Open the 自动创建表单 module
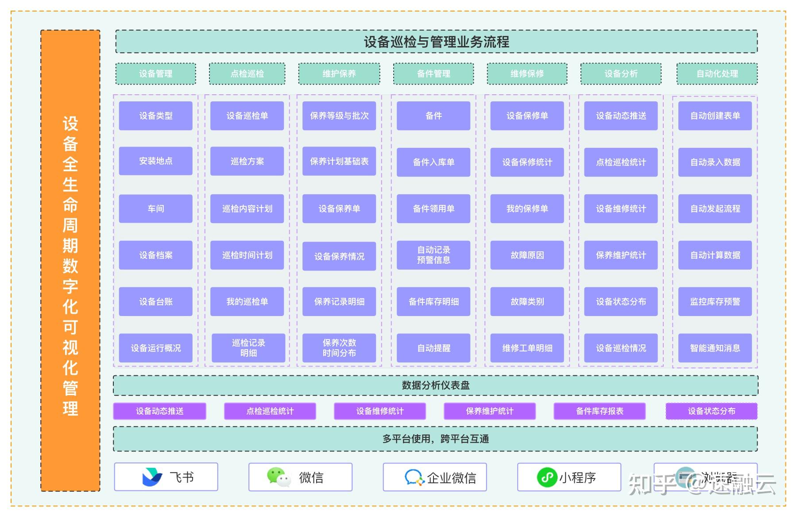This screenshot has width=797, height=517. pos(715,116)
